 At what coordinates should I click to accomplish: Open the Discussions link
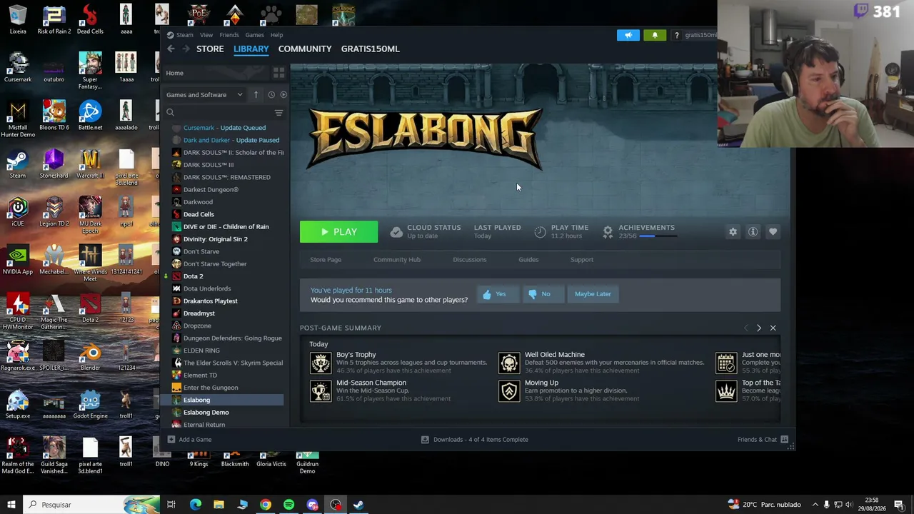tap(469, 260)
